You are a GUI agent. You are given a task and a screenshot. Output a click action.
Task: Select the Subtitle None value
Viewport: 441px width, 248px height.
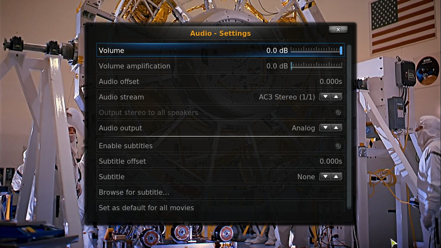306,177
